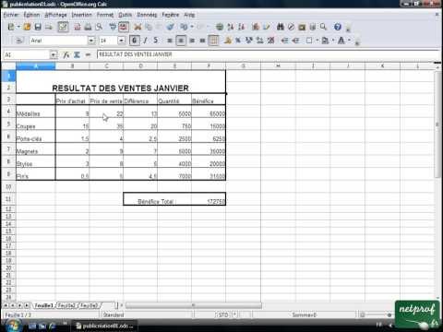Click the Copy icon
The image size is (443, 332).
click(149, 27)
